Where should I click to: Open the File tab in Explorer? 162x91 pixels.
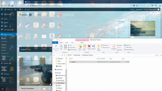click(55, 43)
